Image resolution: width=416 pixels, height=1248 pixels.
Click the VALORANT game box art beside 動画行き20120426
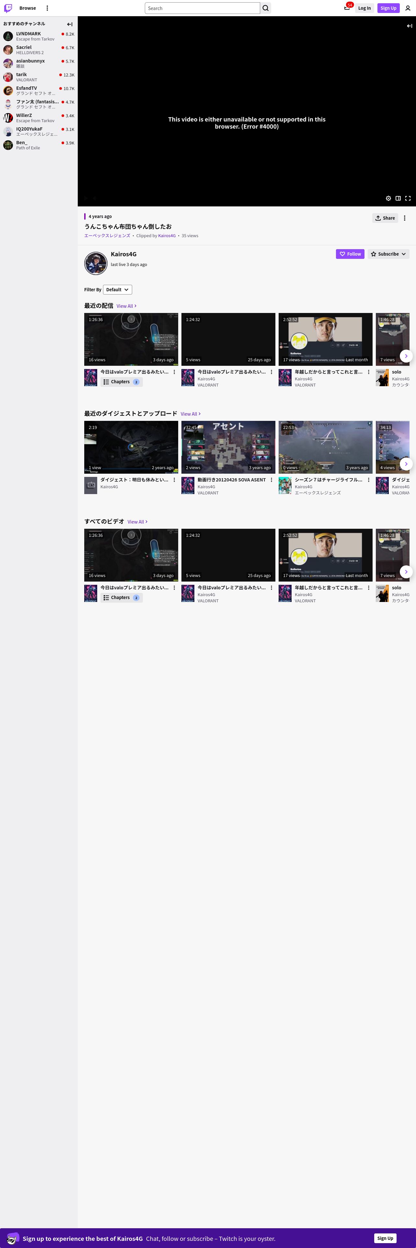188,485
